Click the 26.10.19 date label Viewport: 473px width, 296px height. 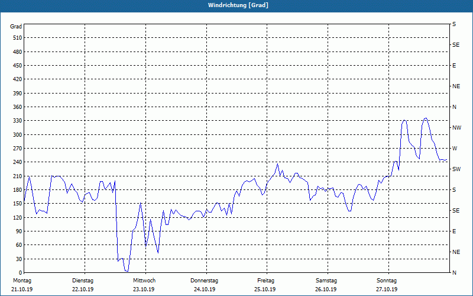coord(326,289)
